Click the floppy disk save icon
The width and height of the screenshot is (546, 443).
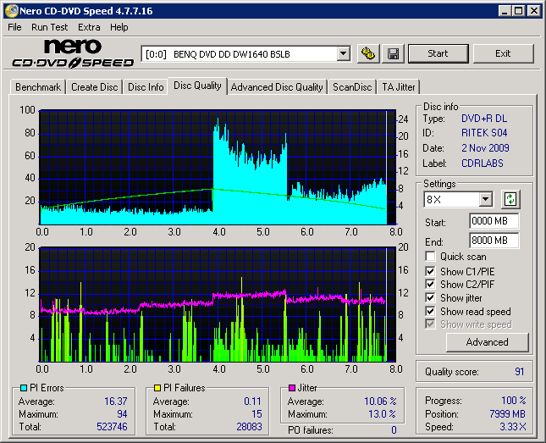pyautogui.click(x=394, y=53)
